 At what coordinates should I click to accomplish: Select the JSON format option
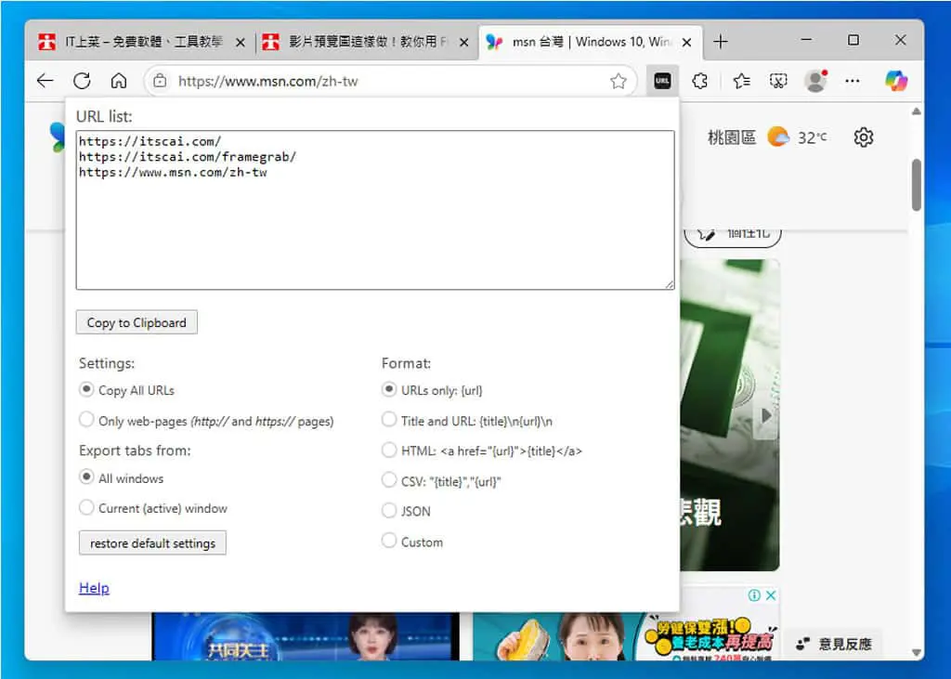pyautogui.click(x=389, y=510)
